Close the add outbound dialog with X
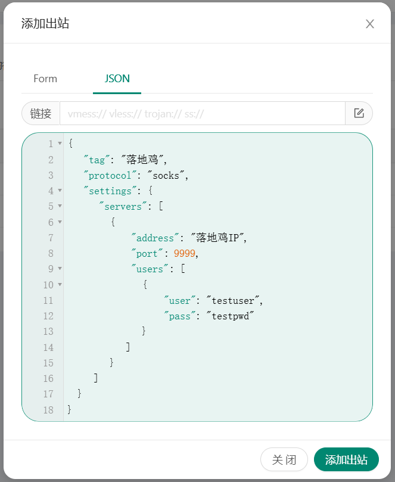395x482 pixels. (370, 24)
